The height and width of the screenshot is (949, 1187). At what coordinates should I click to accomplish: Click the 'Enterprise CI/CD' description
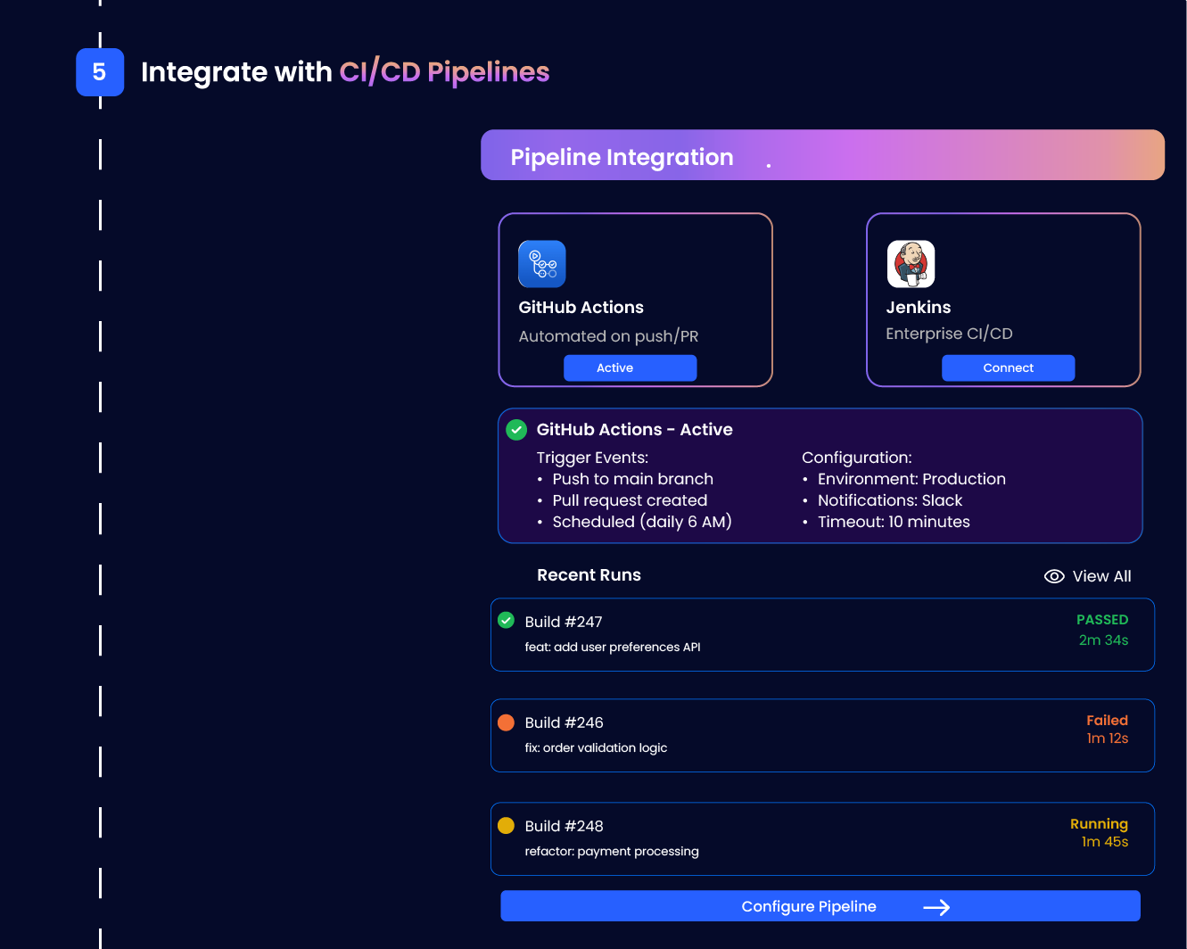(949, 334)
